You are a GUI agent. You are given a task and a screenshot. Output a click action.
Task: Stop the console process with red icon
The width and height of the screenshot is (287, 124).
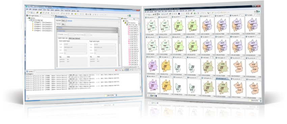(x=116, y=70)
